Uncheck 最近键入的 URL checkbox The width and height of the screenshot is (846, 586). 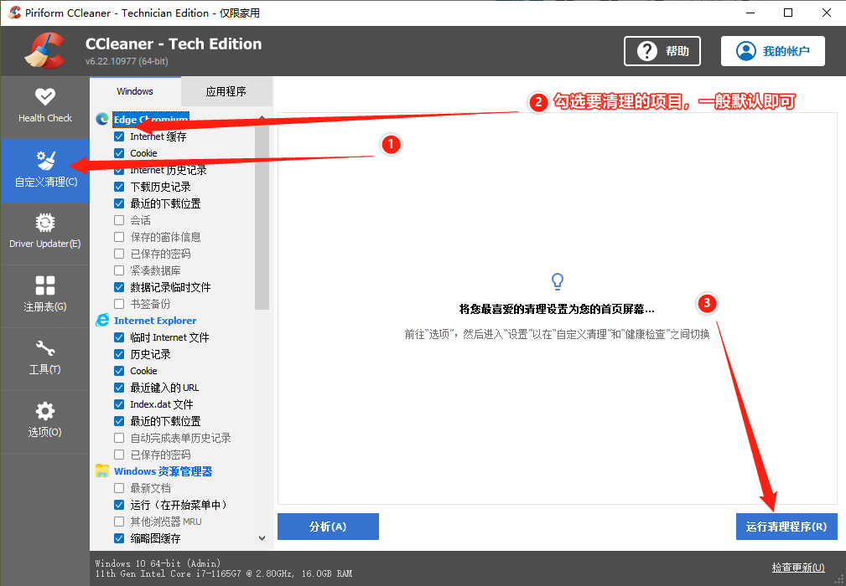click(119, 388)
